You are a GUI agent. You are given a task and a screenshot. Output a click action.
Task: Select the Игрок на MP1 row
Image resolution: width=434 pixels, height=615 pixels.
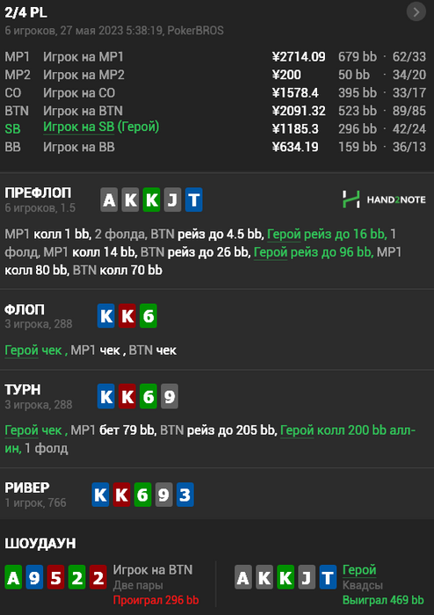coord(215,57)
